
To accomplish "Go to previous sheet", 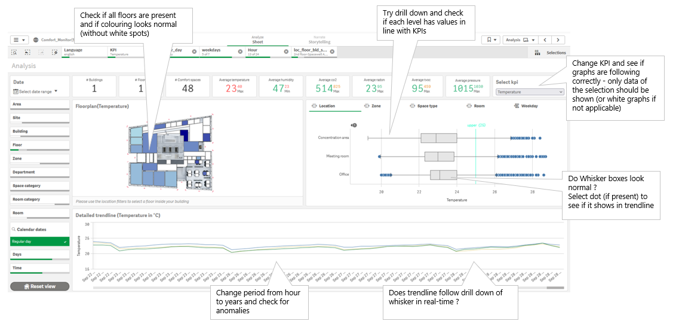I will [545, 39].
